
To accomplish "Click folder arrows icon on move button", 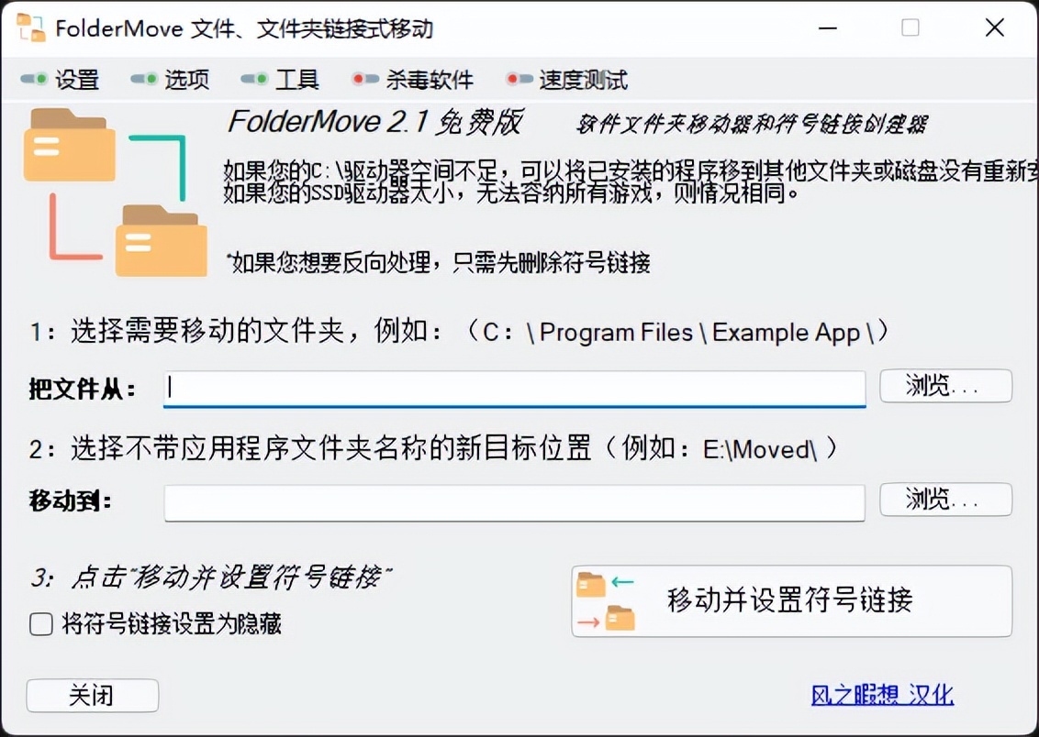I will coord(606,600).
